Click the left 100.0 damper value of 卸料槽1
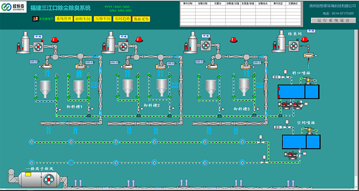The height and width of the screenshot is (191, 359). (33, 62)
